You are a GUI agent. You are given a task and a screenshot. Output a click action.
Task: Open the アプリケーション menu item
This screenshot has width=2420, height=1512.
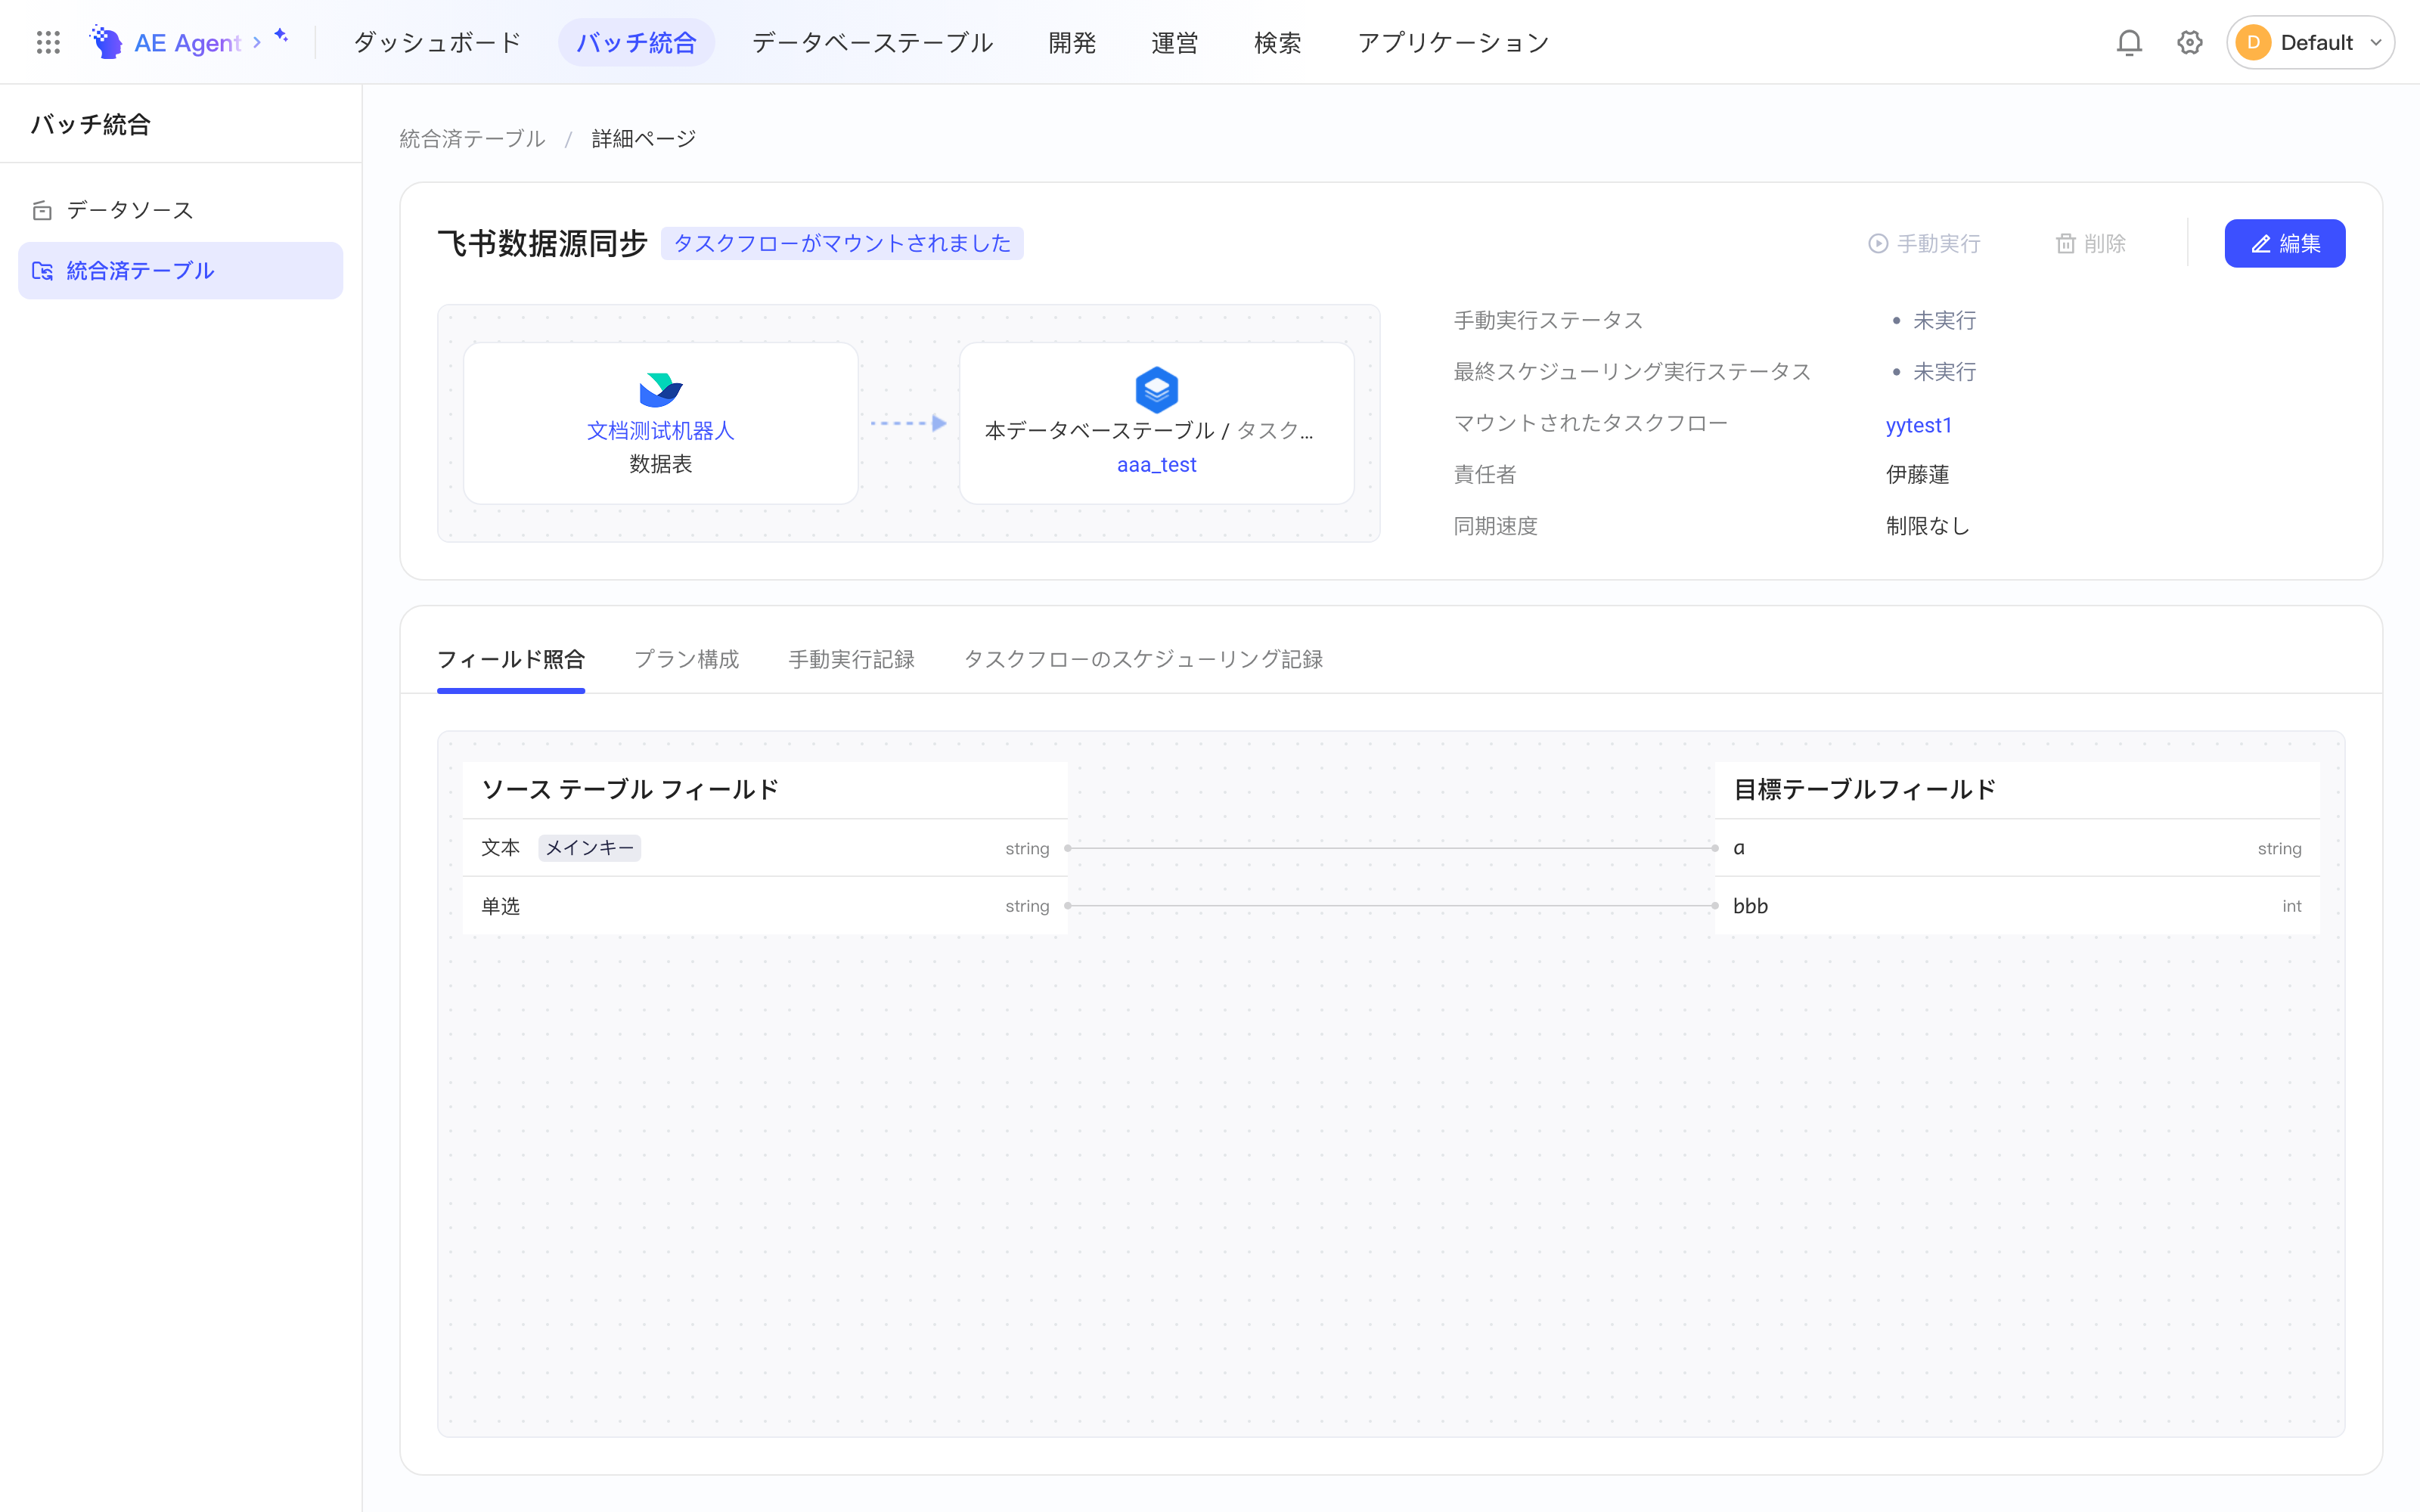tap(1453, 42)
